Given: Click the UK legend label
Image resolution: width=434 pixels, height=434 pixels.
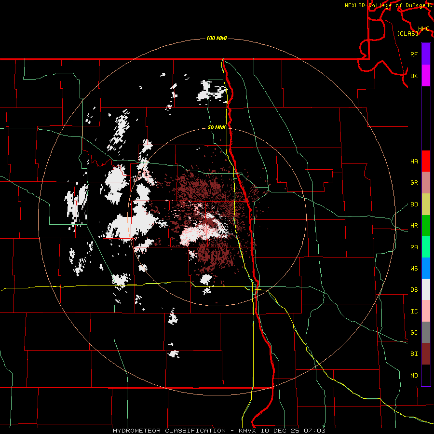Looking at the screenshot, I should tap(414, 76).
